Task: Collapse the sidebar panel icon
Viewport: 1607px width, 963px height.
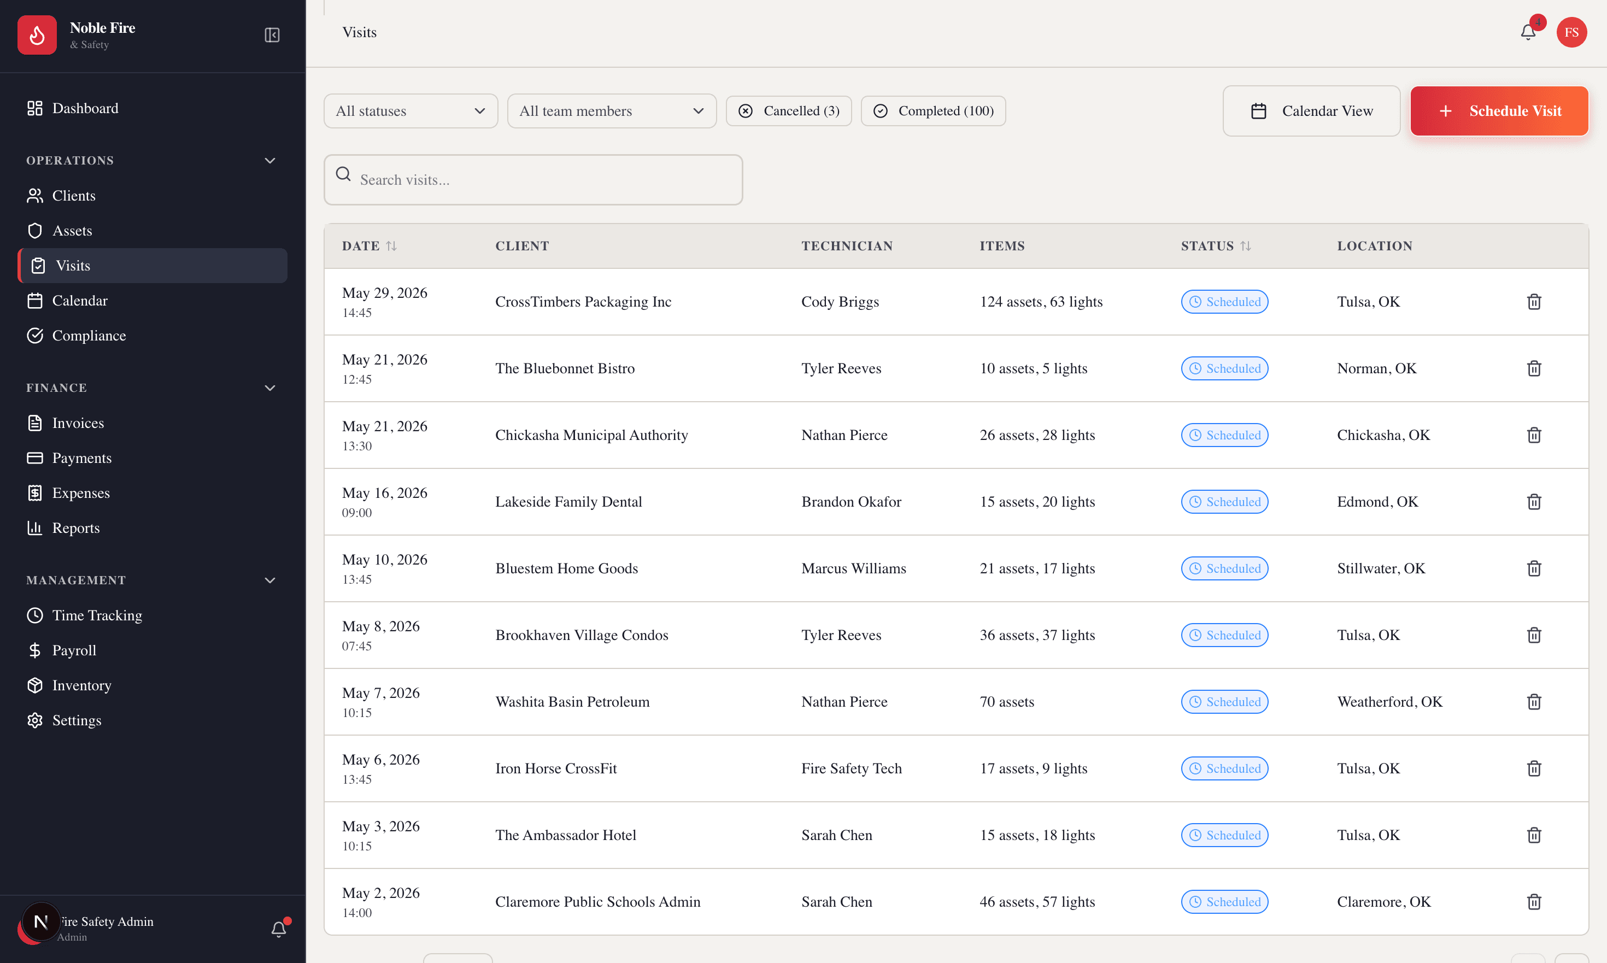Action: [272, 35]
